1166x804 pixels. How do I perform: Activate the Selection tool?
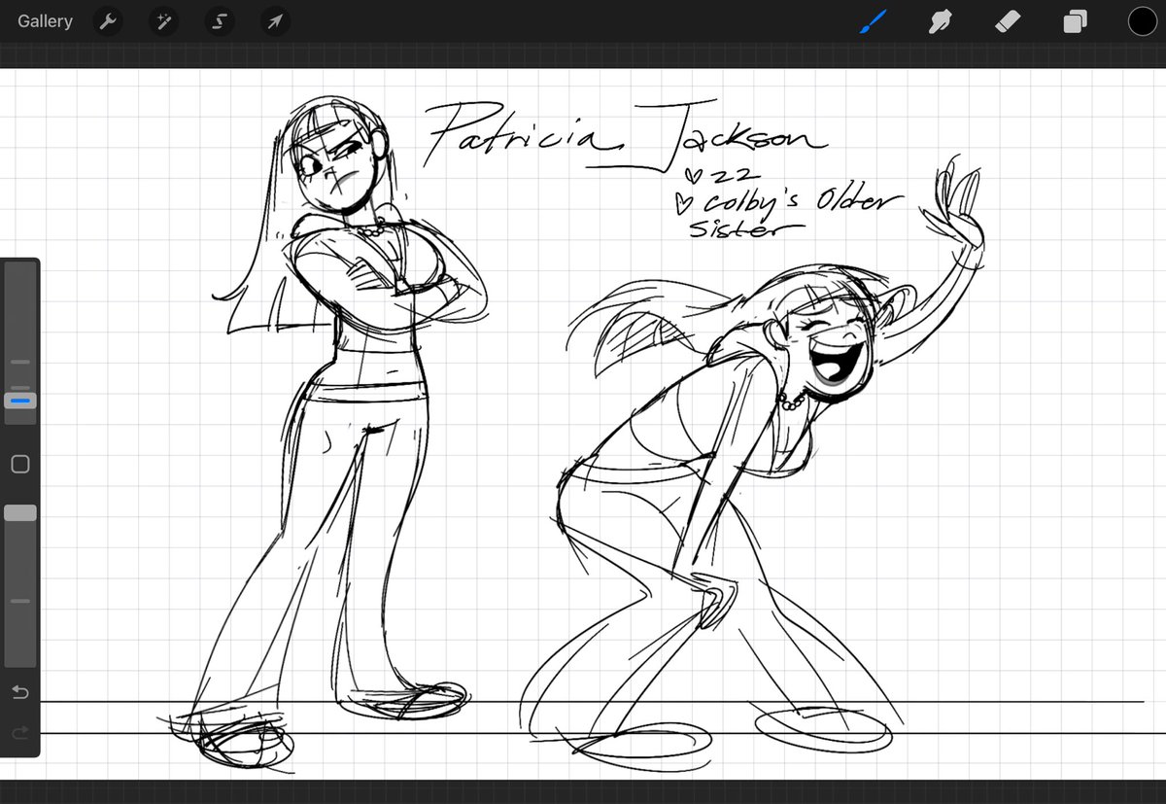point(219,20)
